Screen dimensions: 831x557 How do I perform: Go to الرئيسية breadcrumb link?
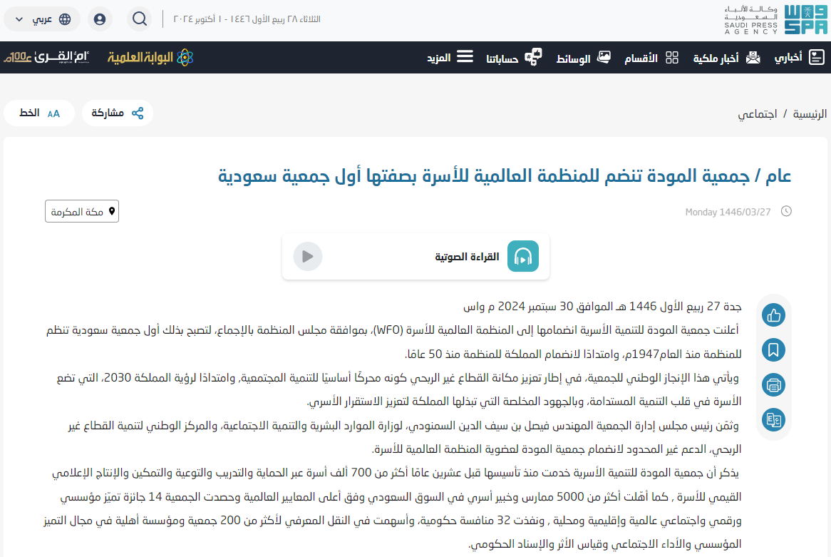click(810, 113)
